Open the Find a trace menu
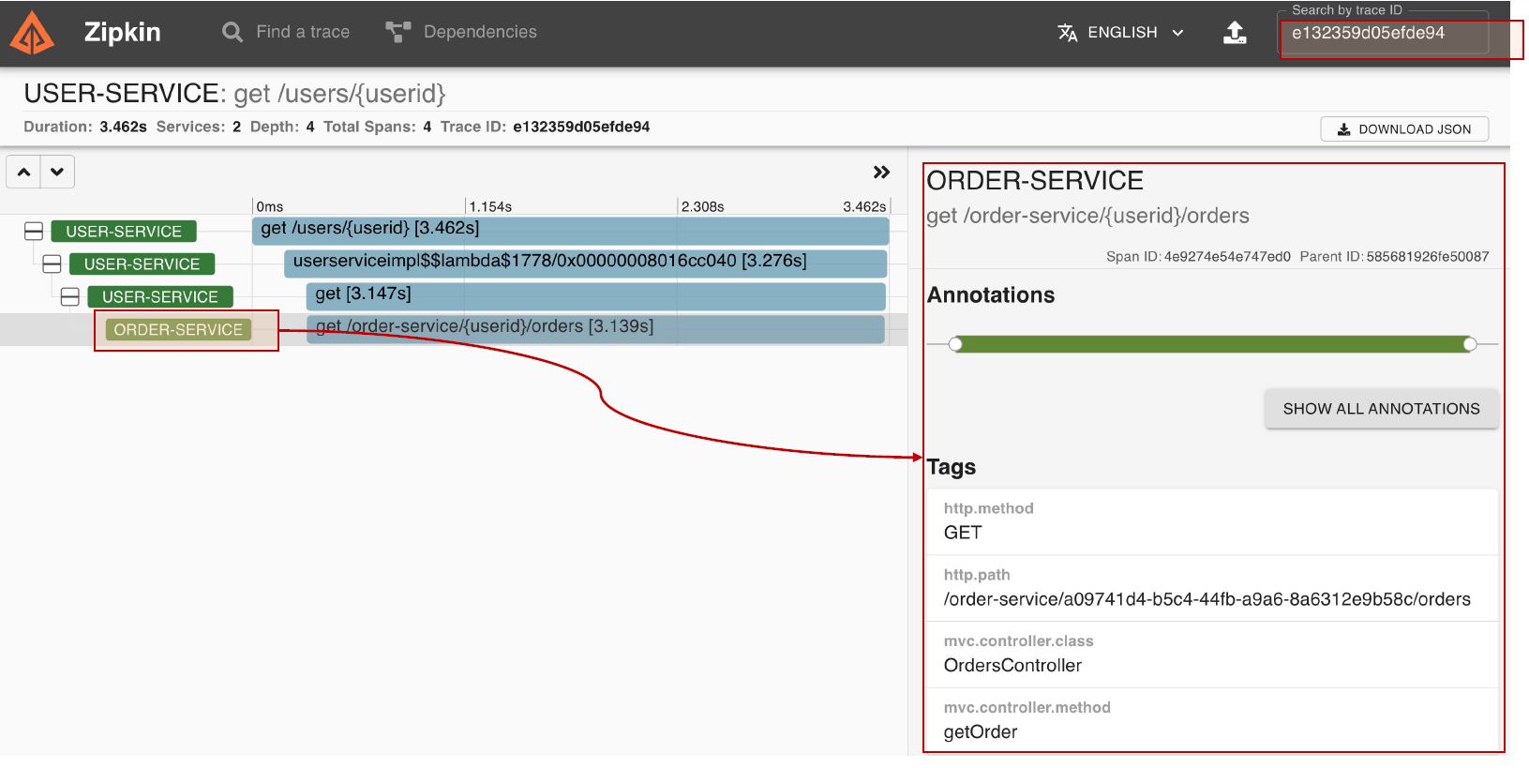The width and height of the screenshot is (1529, 768). (286, 32)
